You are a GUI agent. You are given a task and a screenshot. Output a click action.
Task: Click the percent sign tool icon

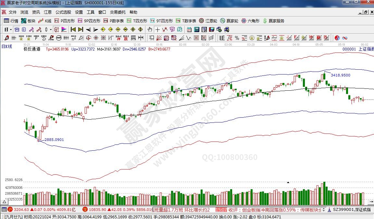tap(237, 38)
